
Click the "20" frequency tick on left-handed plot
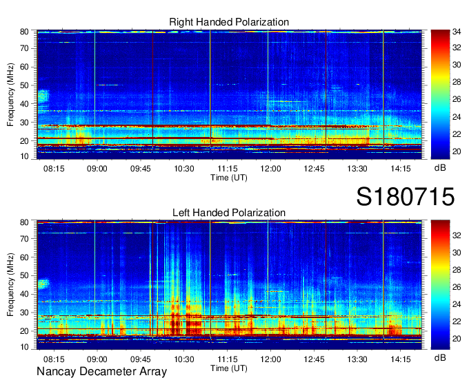coord(24,331)
